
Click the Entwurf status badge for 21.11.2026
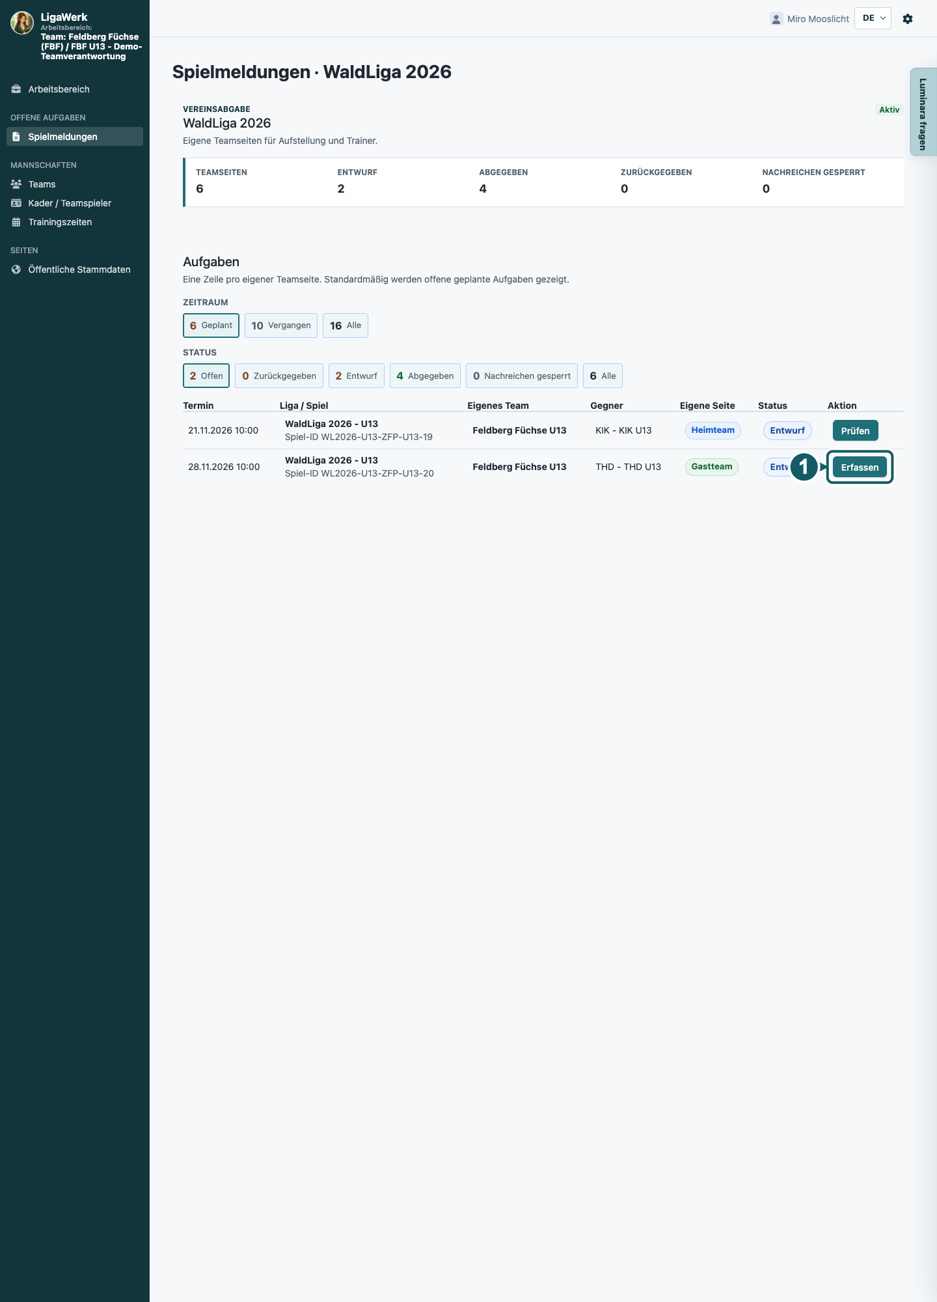[787, 430]
